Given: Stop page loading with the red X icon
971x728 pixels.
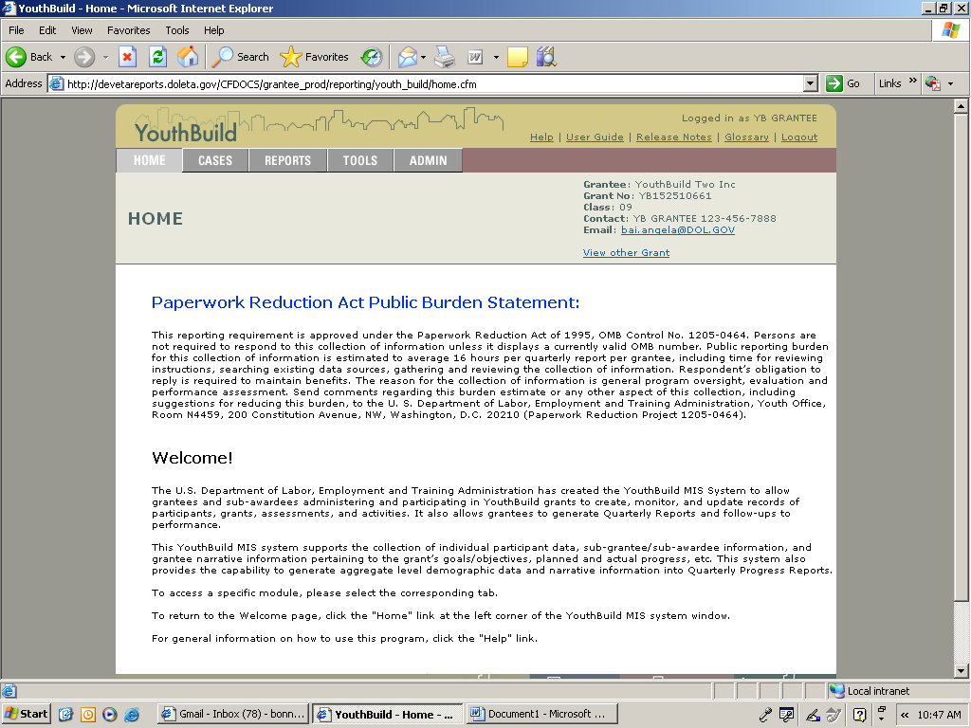Looking at the screenshot, I should coord(127,57).
